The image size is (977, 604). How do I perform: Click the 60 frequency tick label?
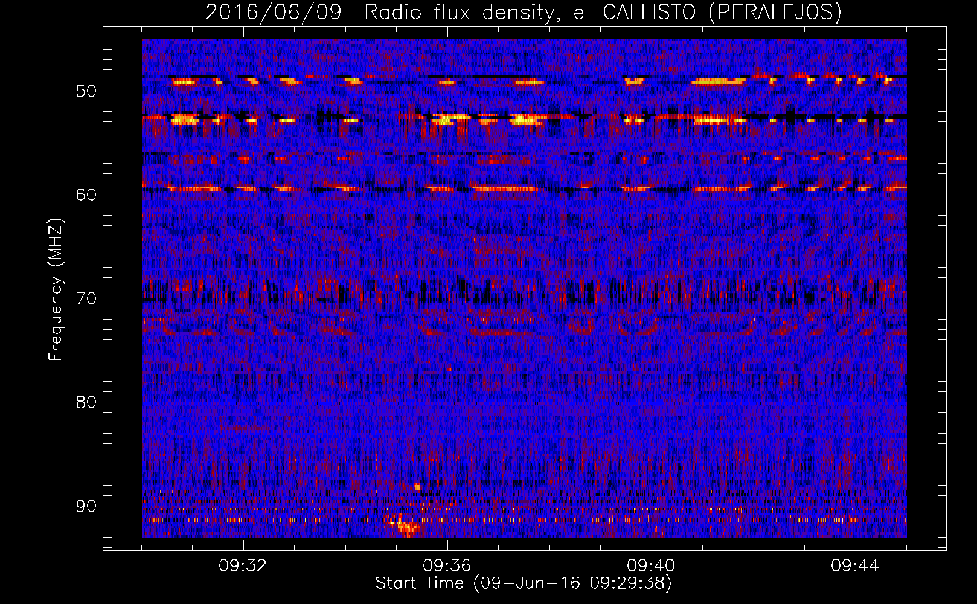point(86,194)
